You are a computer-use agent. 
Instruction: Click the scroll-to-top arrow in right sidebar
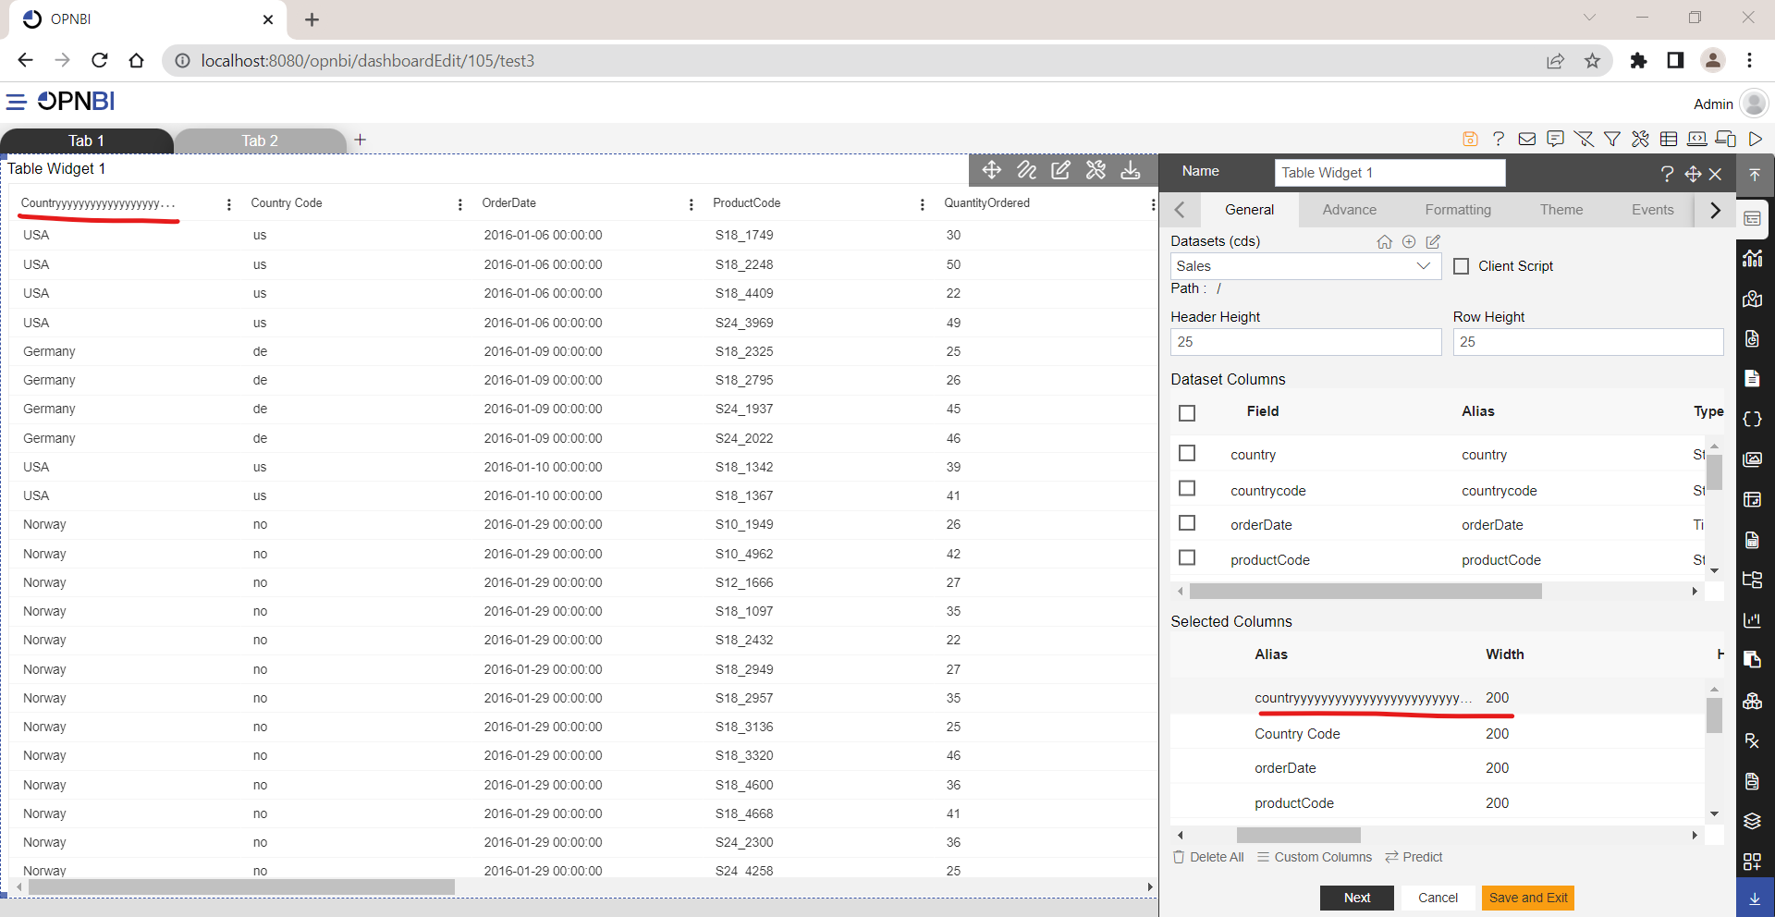coord(1755,175)
